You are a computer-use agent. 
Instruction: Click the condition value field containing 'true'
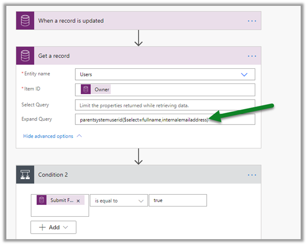coord(177,201)
